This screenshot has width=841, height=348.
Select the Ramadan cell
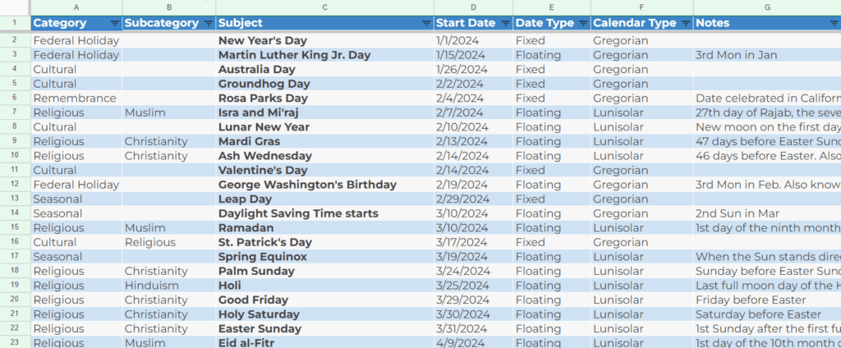pyautogui.click(x=325, y=228)
